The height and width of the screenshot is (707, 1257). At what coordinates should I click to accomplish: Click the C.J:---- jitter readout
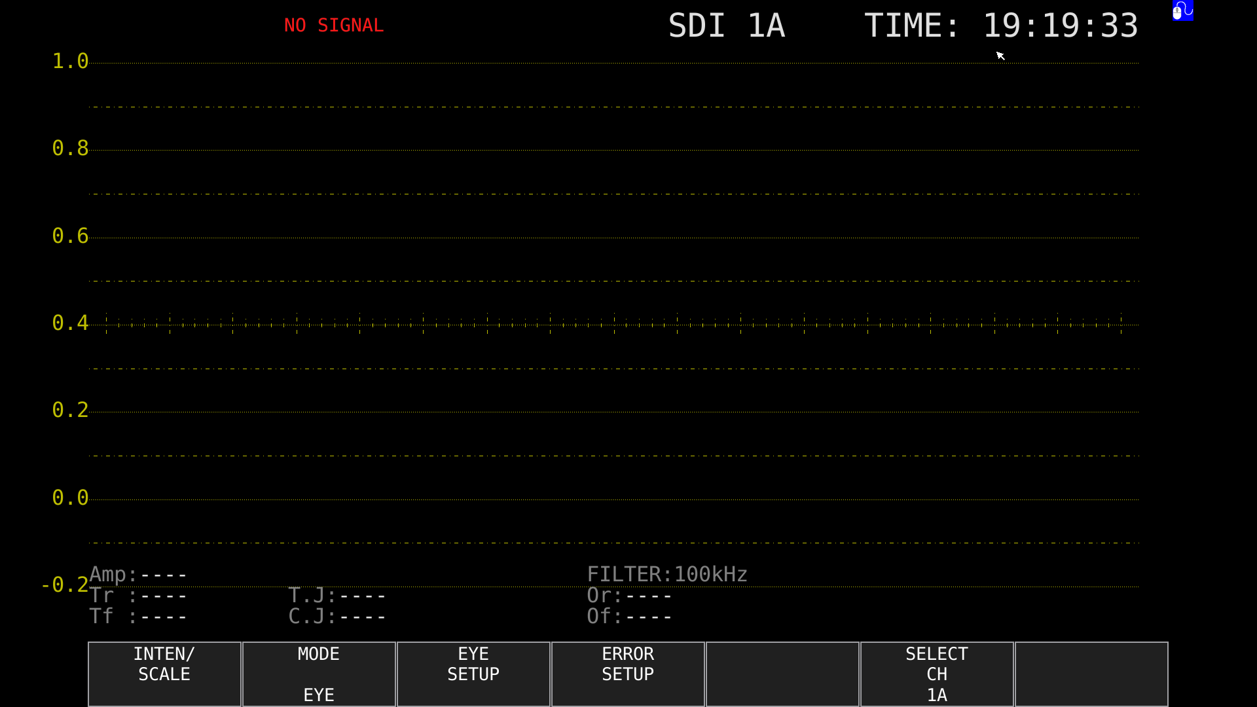pos(337,616)
